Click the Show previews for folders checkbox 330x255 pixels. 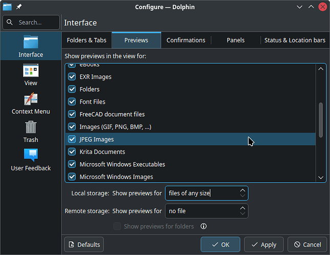[x=117, y=226]
